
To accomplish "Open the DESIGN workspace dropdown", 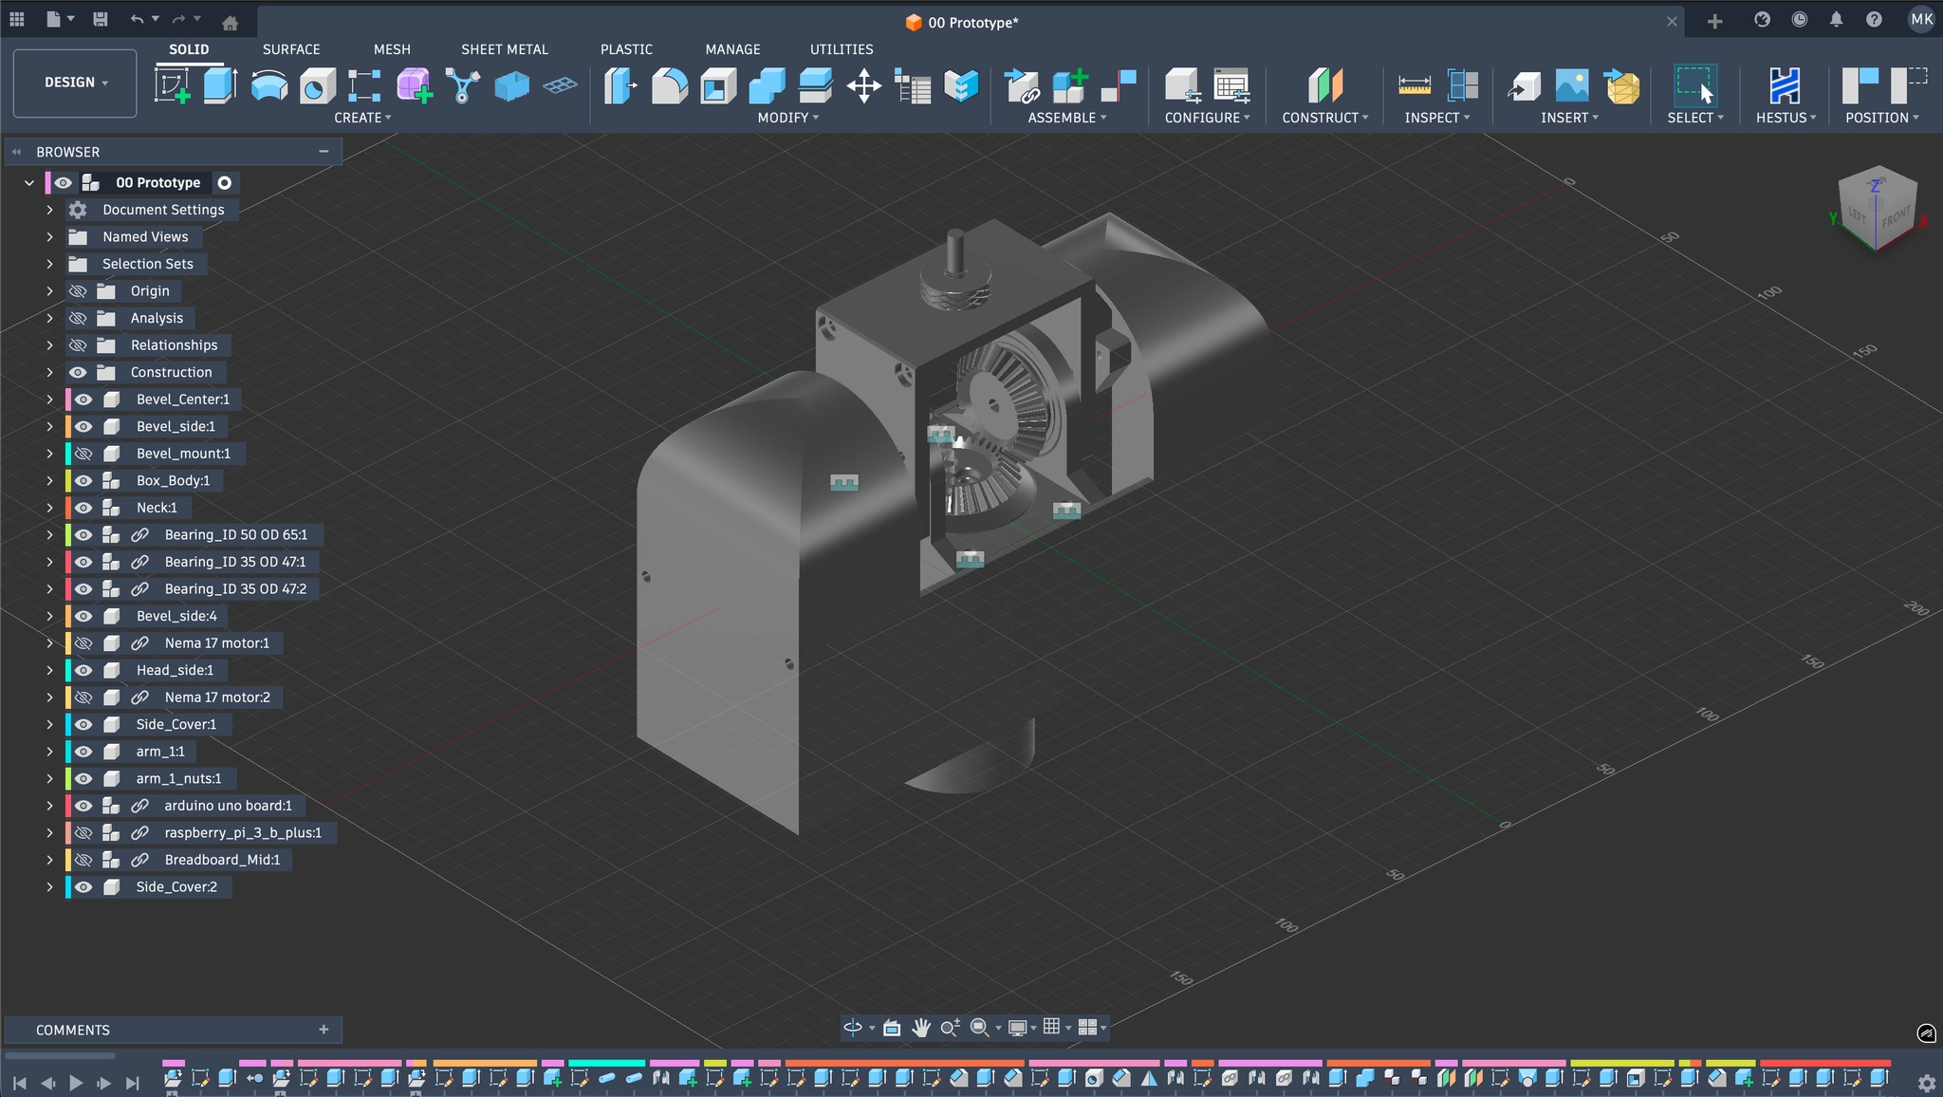I will [75, 83].
